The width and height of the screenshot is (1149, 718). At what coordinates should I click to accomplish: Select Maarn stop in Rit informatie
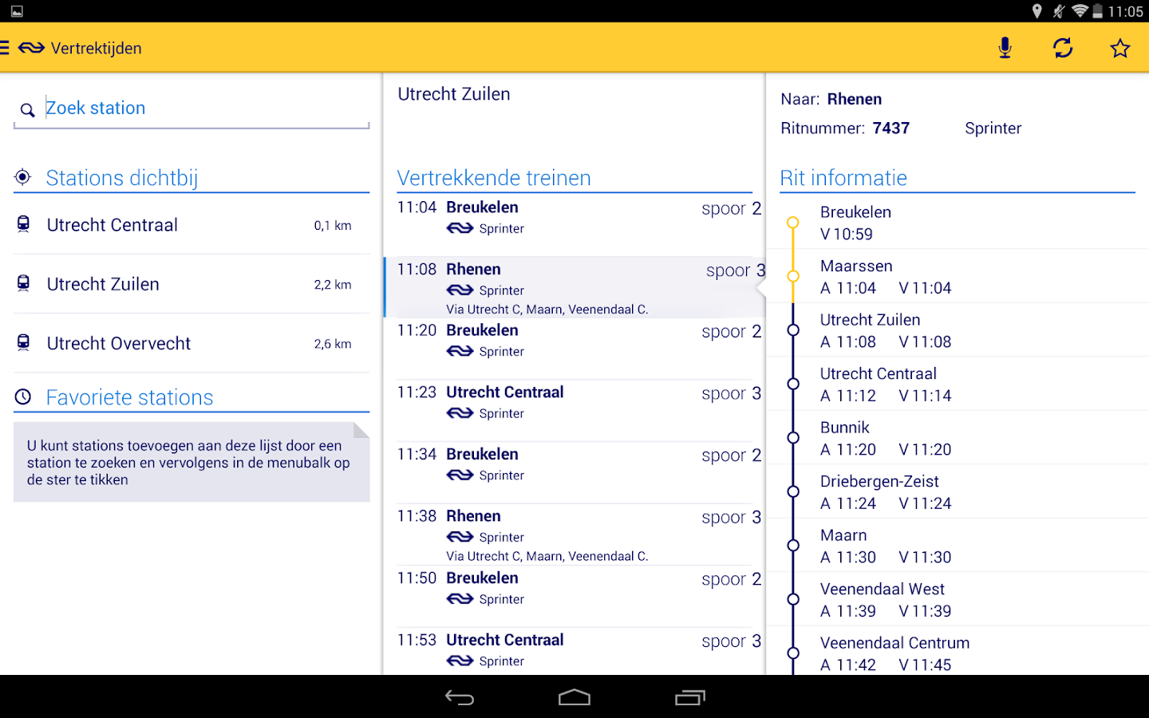click(958, 546)
